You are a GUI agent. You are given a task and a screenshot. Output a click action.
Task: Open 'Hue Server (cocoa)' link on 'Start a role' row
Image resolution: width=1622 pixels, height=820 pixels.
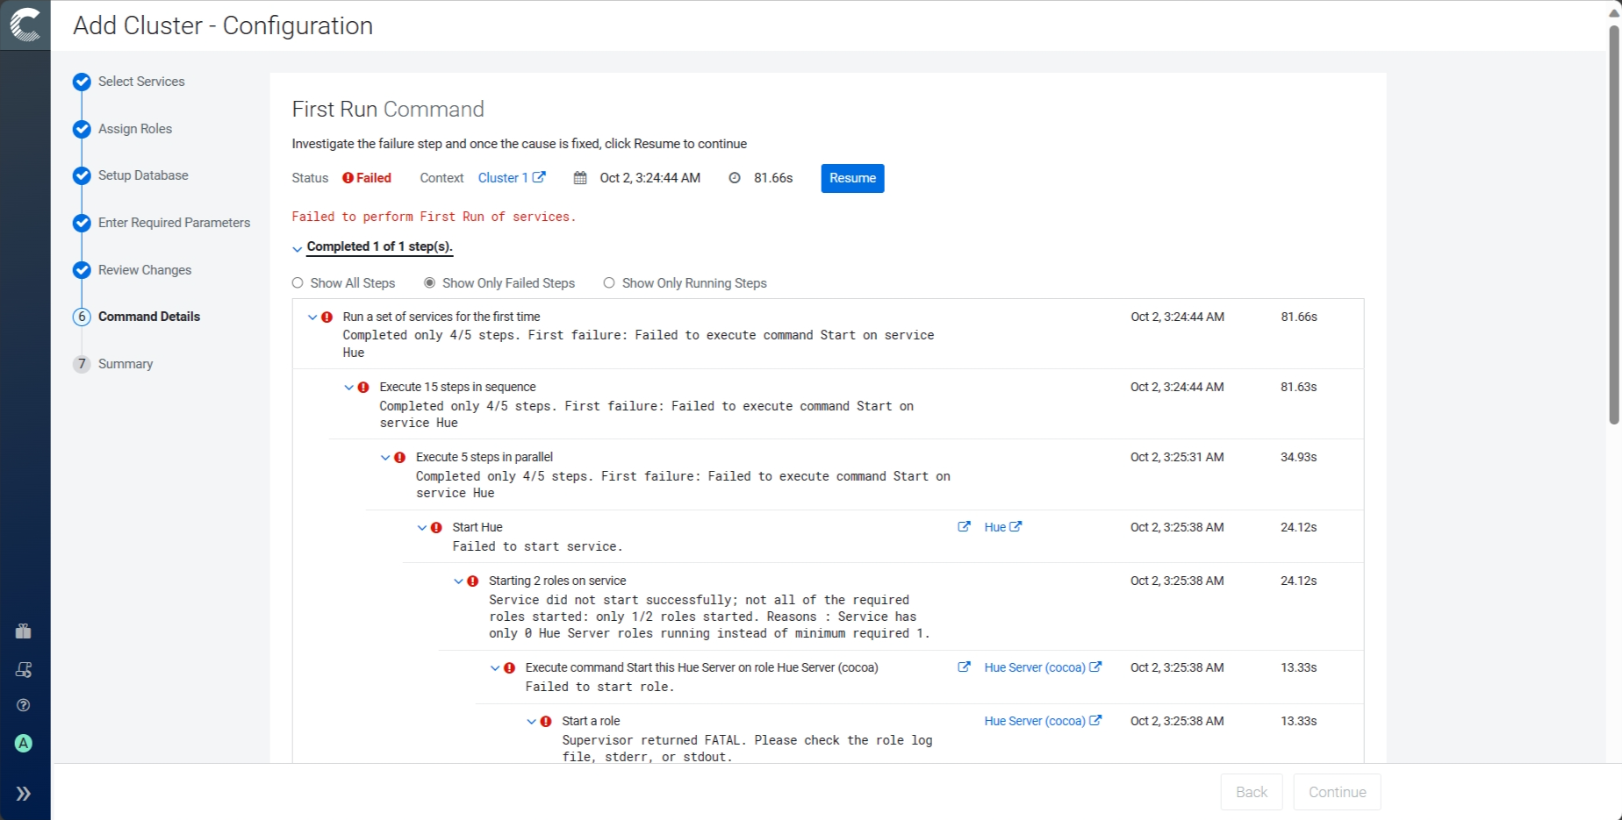[1035, 721]
